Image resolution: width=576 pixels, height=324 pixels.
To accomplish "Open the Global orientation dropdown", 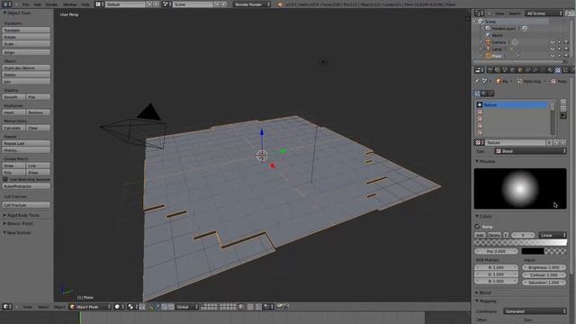I will 187,306.
